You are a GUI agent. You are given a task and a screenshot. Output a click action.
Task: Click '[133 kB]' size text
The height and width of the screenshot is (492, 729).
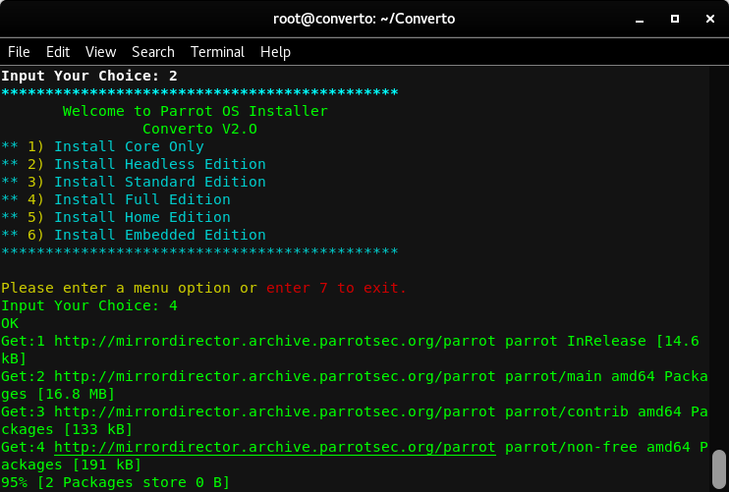(98, 429)
